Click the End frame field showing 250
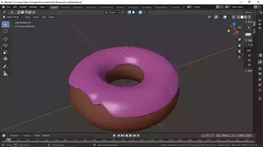The image size is (263, 147). 245,135
